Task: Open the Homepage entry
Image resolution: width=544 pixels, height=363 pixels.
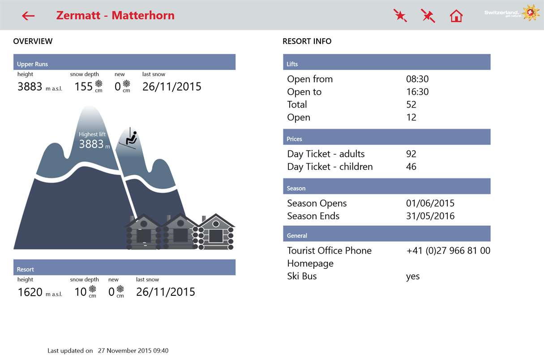Action: [x=310, y=264]
